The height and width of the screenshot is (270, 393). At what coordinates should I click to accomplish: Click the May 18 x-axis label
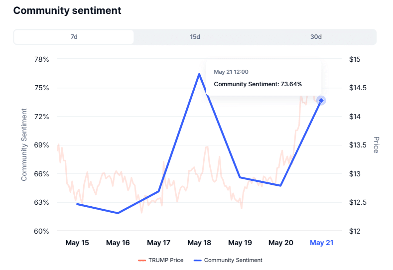[x=199, y=243]
